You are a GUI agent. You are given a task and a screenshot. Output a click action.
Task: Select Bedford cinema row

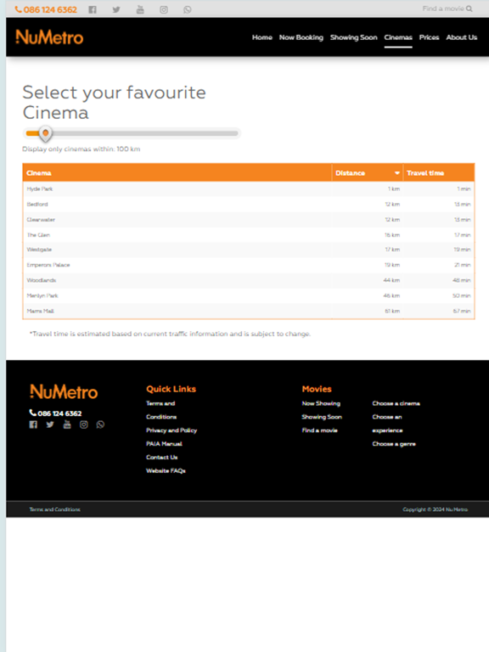click(x=248, y=204)
